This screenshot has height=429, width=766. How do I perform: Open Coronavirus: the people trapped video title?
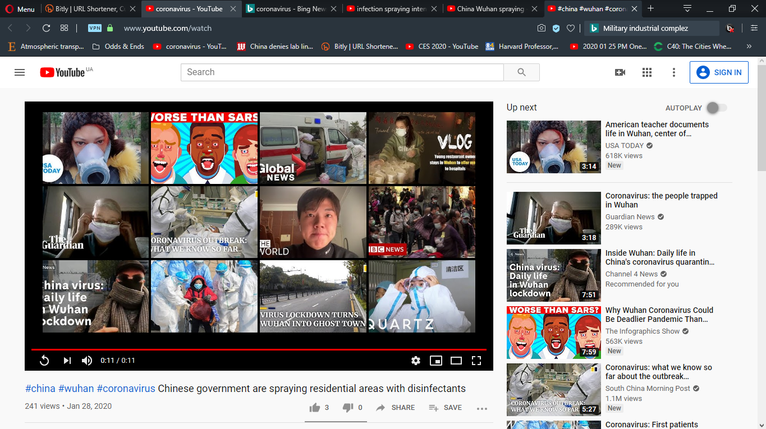pos(661,200)
